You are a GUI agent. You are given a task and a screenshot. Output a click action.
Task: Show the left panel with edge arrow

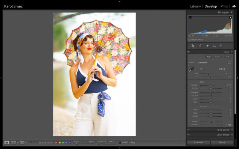pyautogui.click(x=1, y=78)
